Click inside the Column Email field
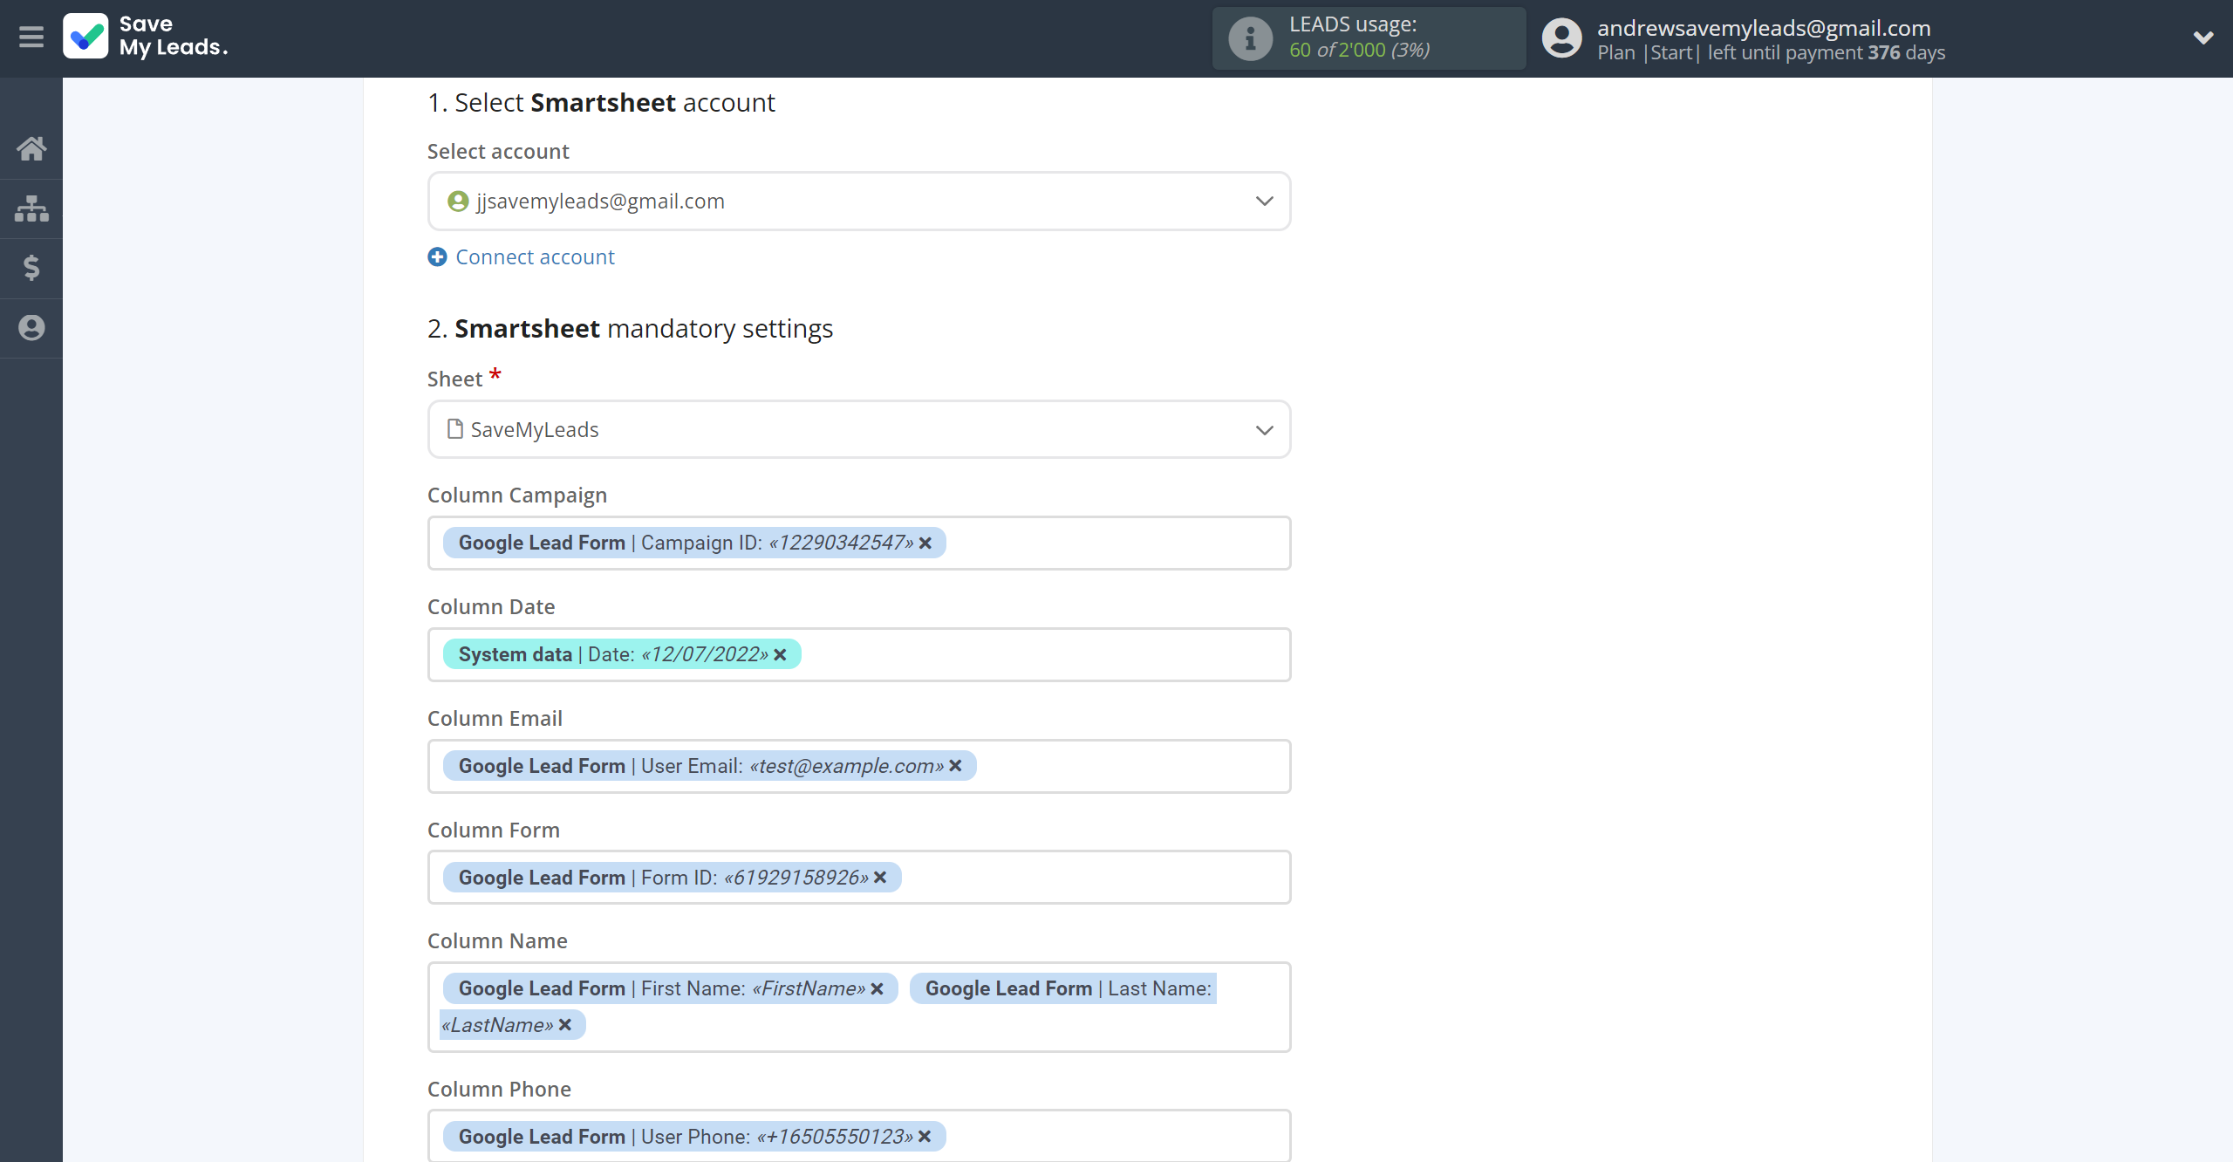This screenshot has height=1162, width=2233. (x=859, y=767)
